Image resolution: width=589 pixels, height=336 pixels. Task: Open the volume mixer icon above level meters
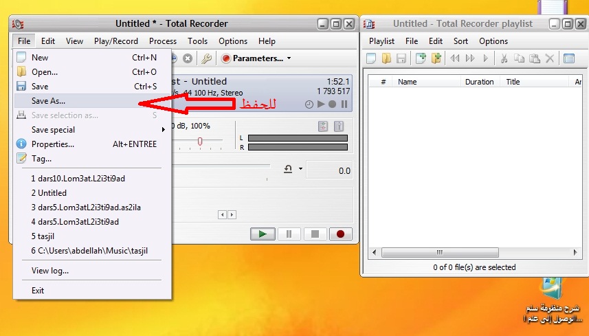click(x=323, y=126)
